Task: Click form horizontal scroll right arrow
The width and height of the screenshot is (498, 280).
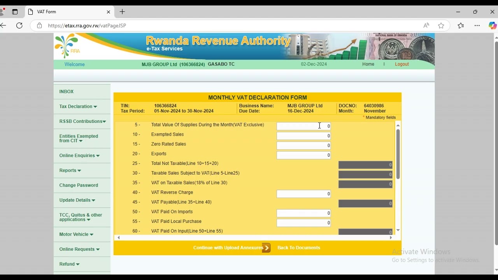Action: (x=391, y=238)
